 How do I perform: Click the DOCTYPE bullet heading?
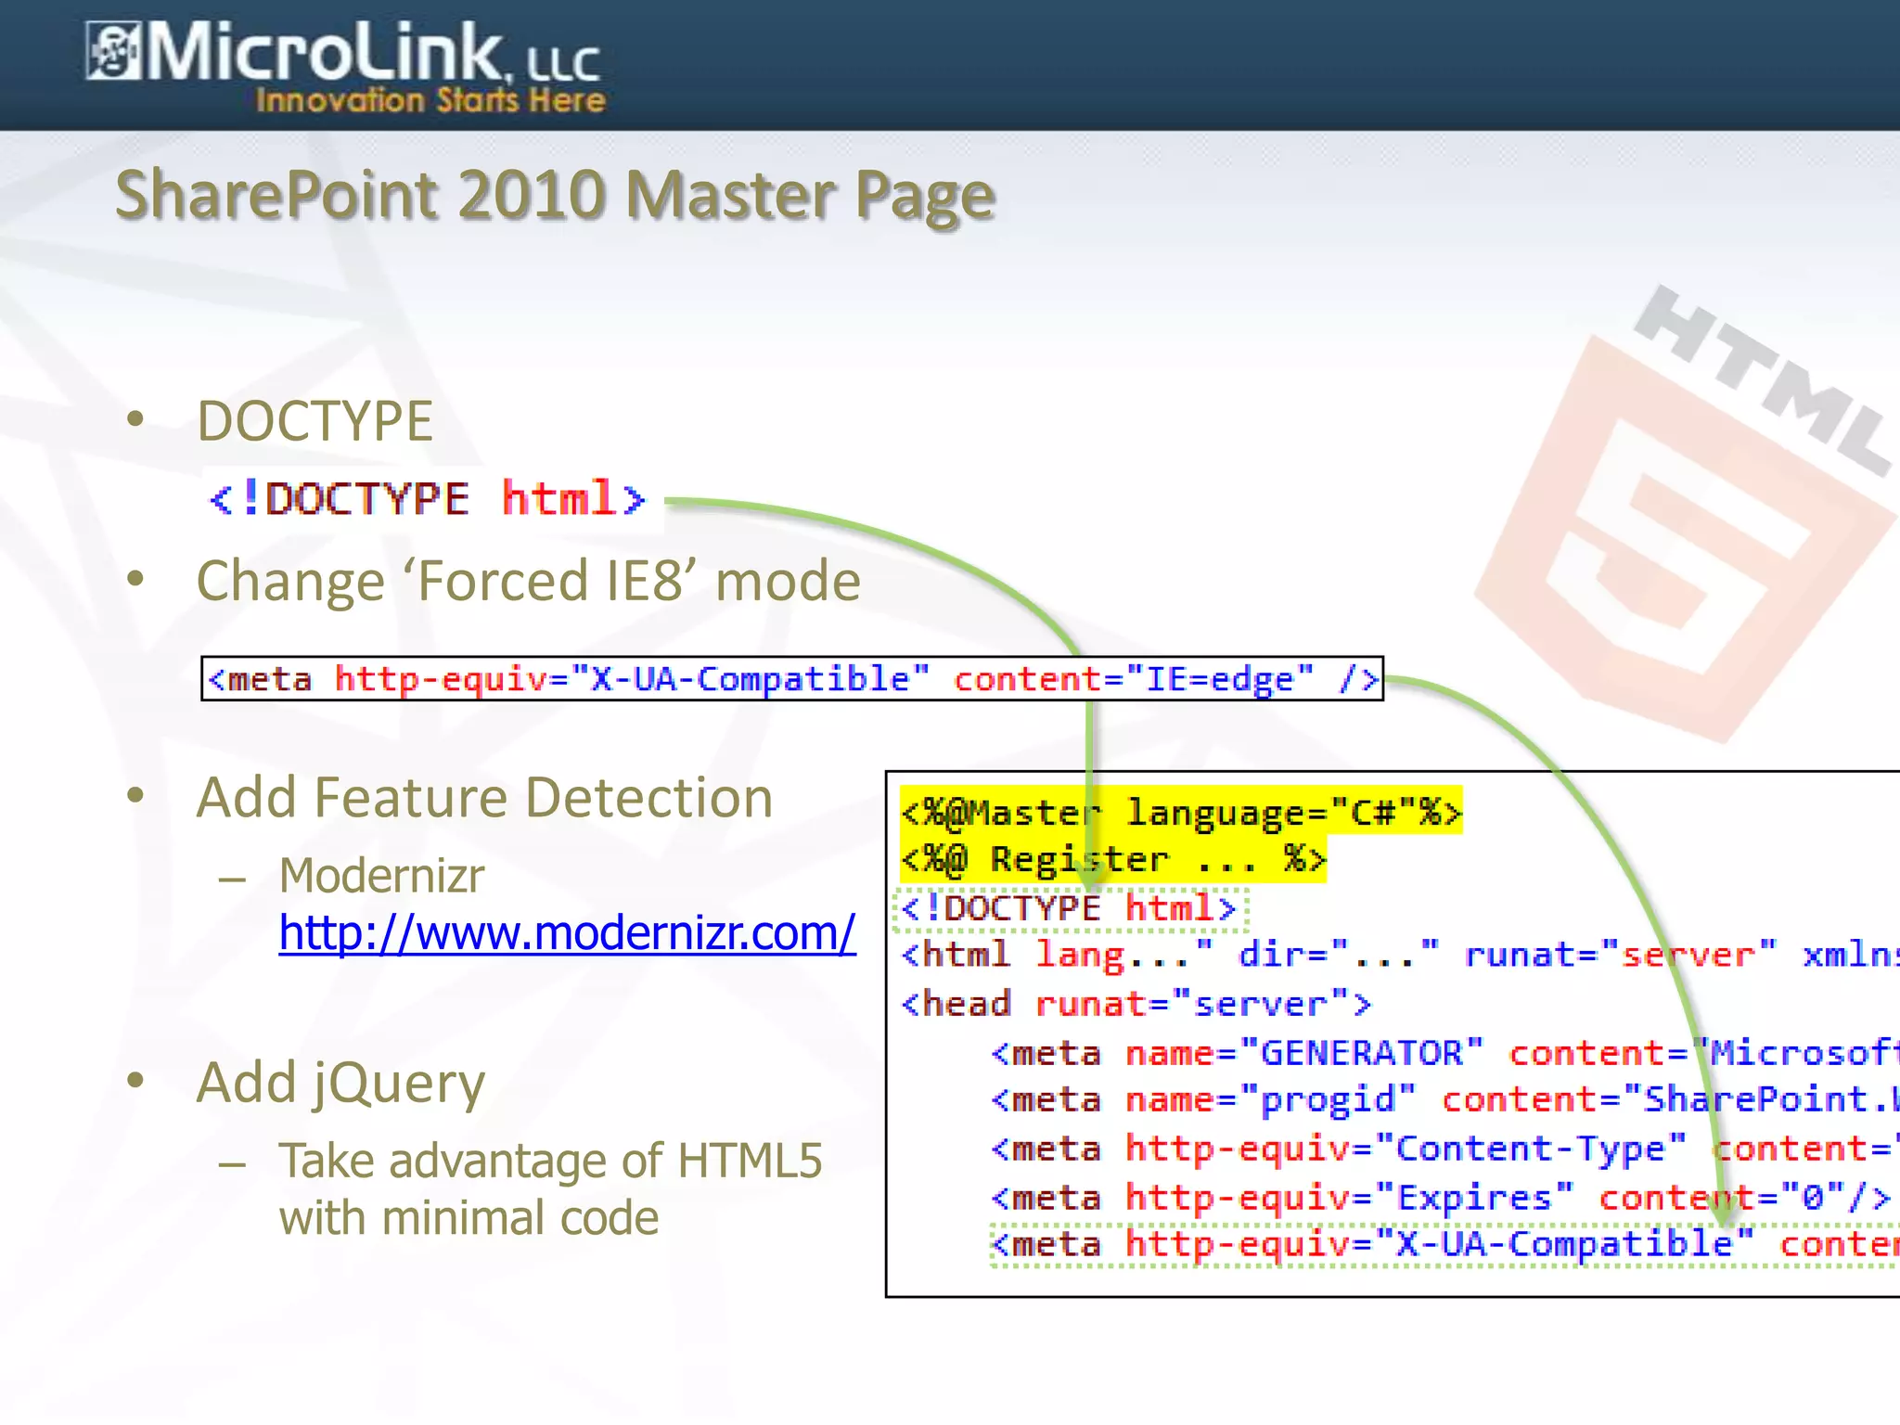point(315,421)
